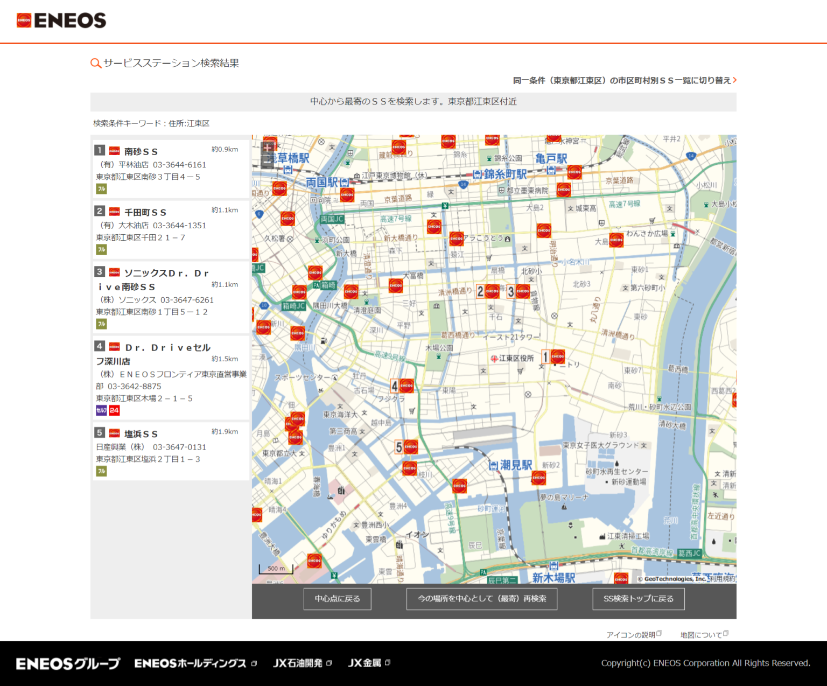Viewport: 827px width, 686px height.
Task: Select map marker numbered 3
Action: tap(522, 291)
